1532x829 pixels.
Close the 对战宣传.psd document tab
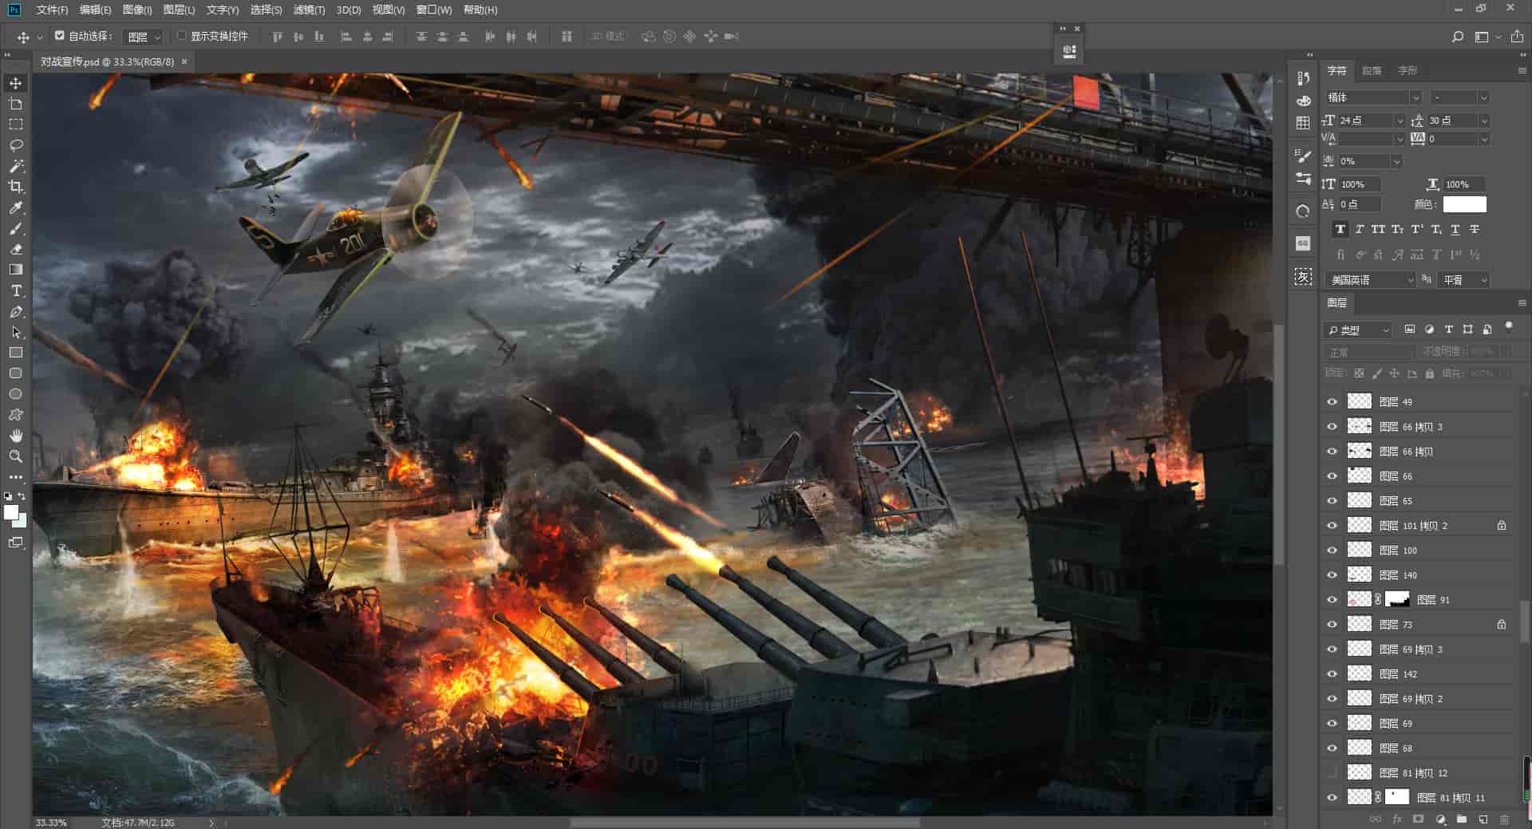[x=184, y=61]
